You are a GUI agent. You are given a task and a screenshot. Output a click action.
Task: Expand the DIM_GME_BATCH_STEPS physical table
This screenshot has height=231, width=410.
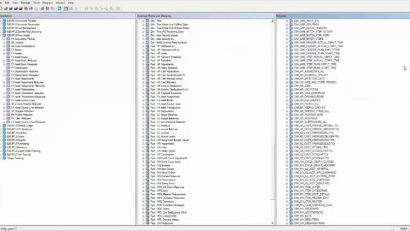coord(287,38)
